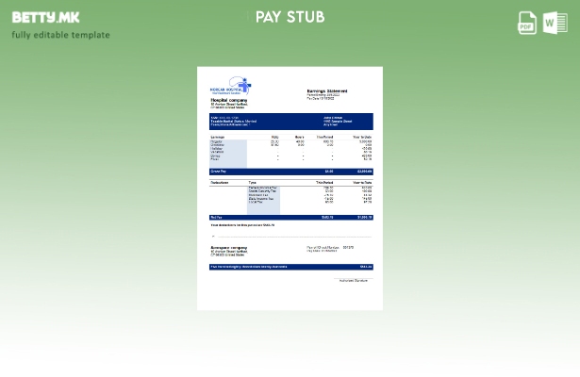The image size is (580, 377).
Task: Click the Year to Date earnings header
Action: click(362, 137)
